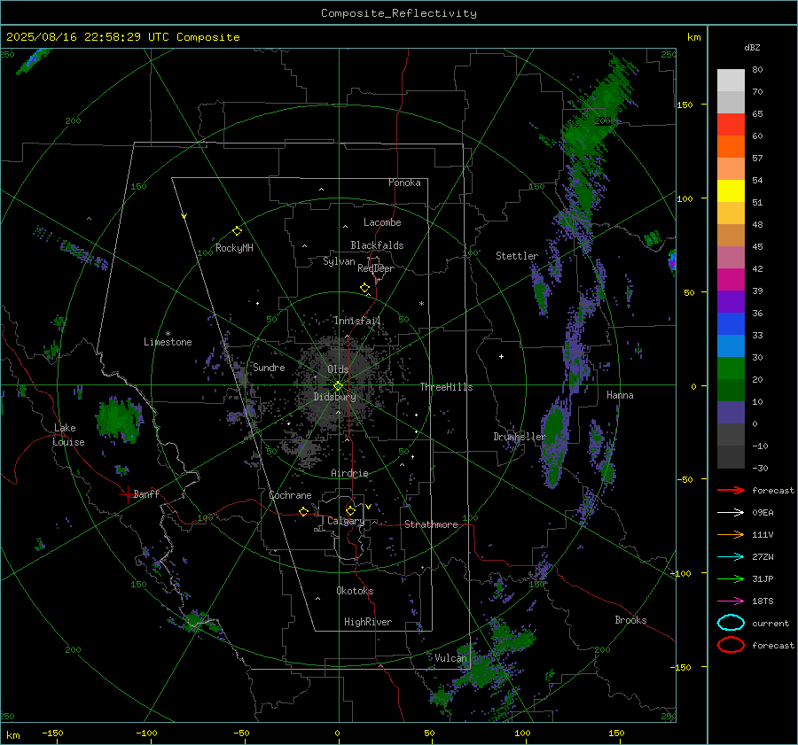Click the red 60 dBZ color swatch
Image resolution: width=798 pixels, height=745 pixels.
731,125
